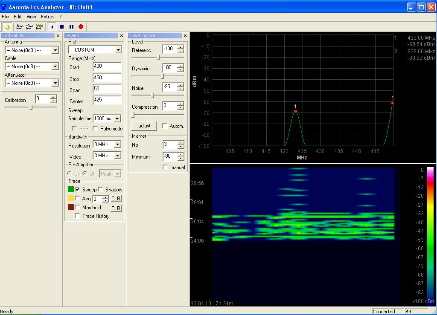Click marker 2 on the spectrum edge

pyautogui.click(x=392, y=103)
